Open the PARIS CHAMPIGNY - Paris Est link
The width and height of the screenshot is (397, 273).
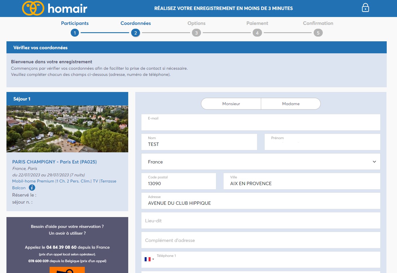click(55, 162)
